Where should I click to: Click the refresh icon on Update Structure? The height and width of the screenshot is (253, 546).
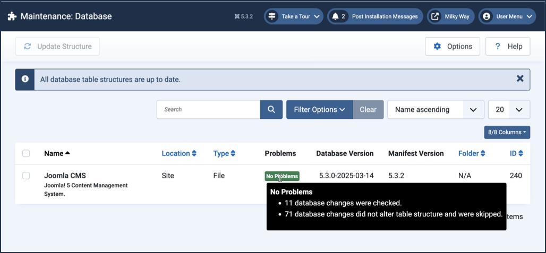[27, 47]
